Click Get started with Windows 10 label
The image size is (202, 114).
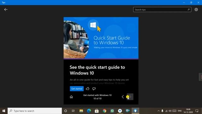coord(97,95)
